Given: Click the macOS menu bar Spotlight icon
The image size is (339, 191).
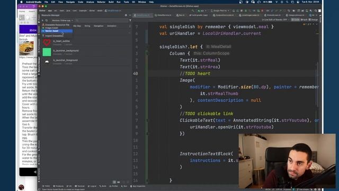Looking at the screenshot, I should click(287, 2).
